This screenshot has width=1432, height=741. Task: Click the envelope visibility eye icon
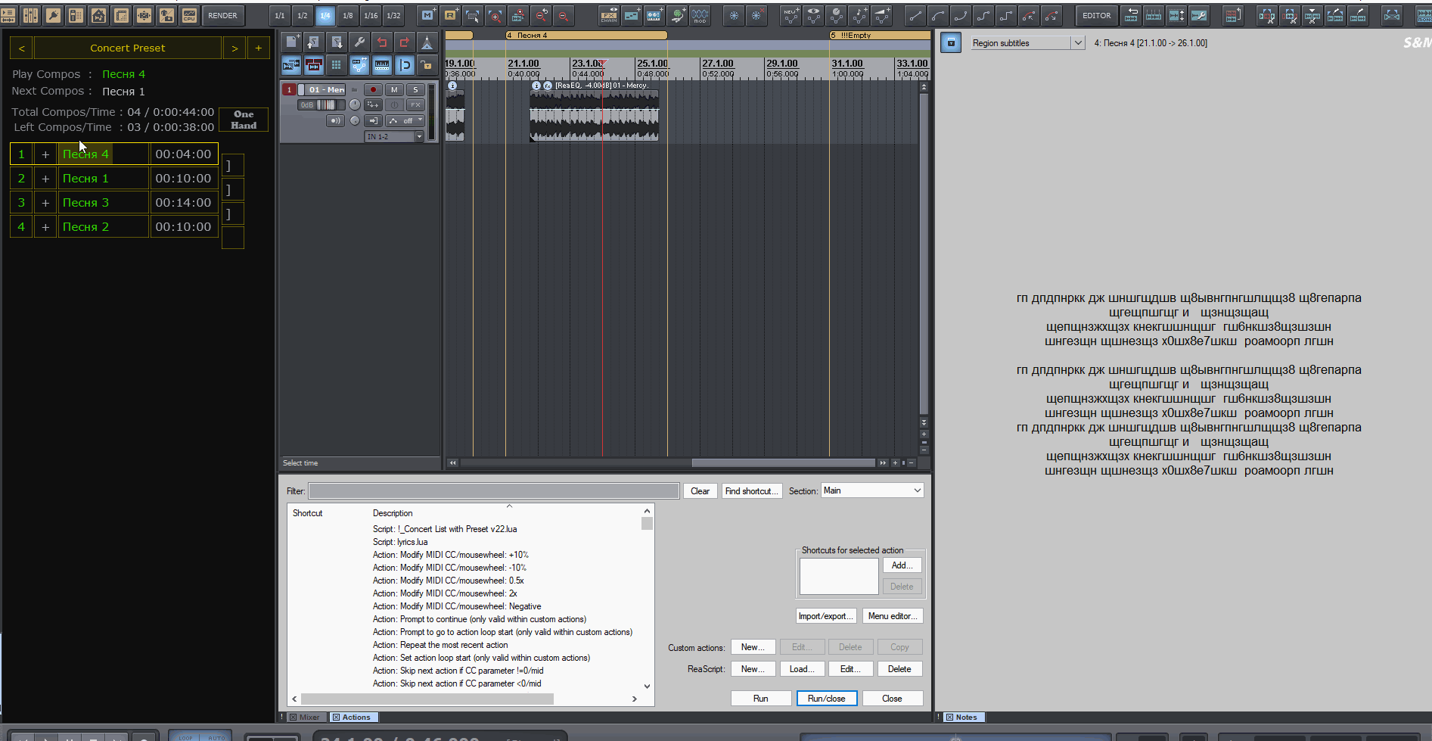(x=814, y=15)
